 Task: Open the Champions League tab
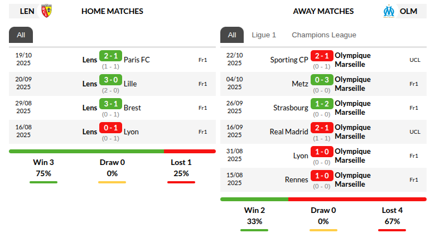coord(323,35)
